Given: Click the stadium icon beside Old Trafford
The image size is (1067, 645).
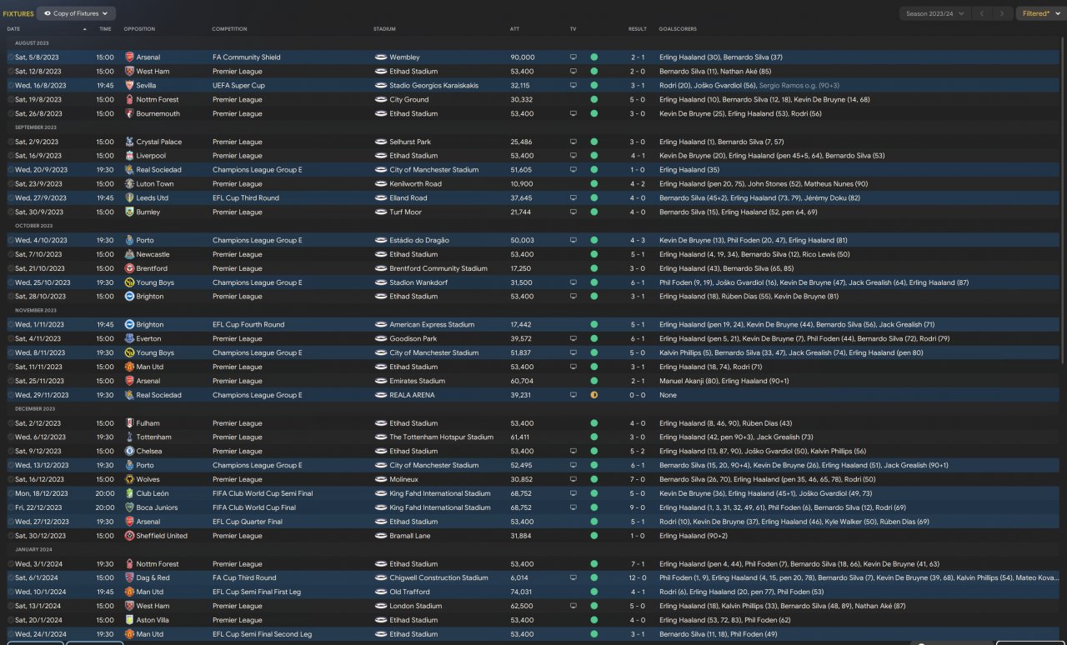Looking at the screenshot, I should [x=381, y=592].
